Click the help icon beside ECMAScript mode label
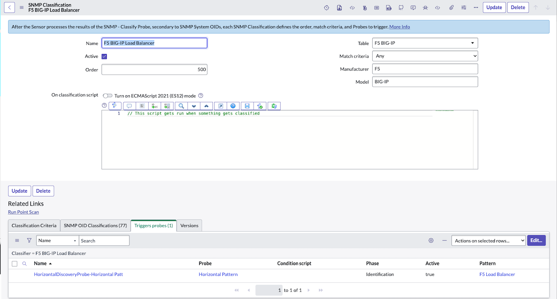Viewport: 557px width, 299px height. tap(201, 96)
